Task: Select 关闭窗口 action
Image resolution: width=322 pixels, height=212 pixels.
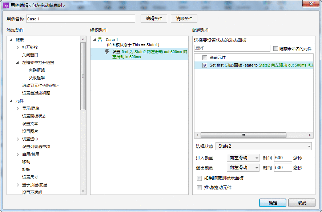Action: [x=30, y=55]
